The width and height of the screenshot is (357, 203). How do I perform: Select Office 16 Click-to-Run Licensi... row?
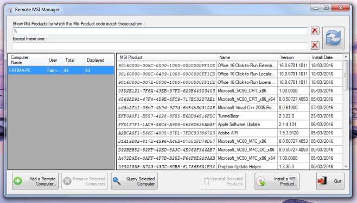click(x=229, y=82)
